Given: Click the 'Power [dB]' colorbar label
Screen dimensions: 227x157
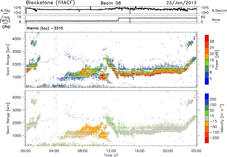Looking at the screenshot, I should (217, 60).
